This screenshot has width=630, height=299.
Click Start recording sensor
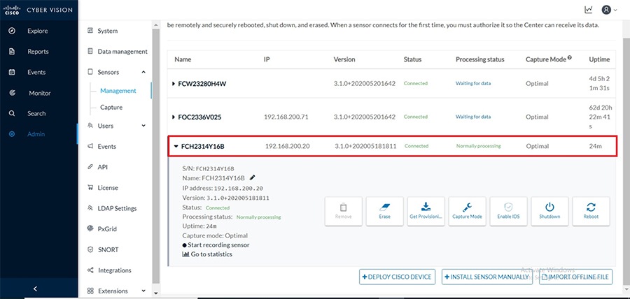click(x=216, y=245)
